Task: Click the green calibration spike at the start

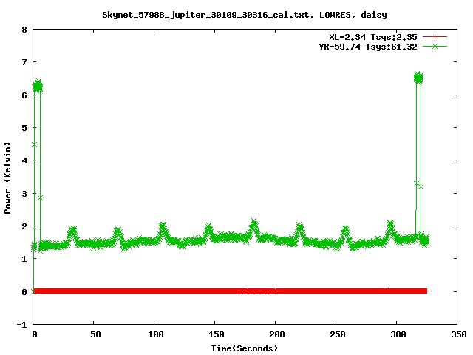Action: [38, 87]
